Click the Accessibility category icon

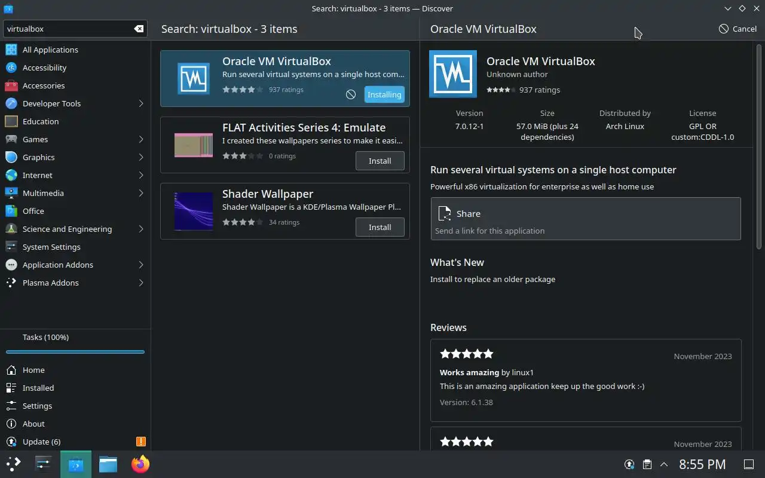[x=11, y=68]
